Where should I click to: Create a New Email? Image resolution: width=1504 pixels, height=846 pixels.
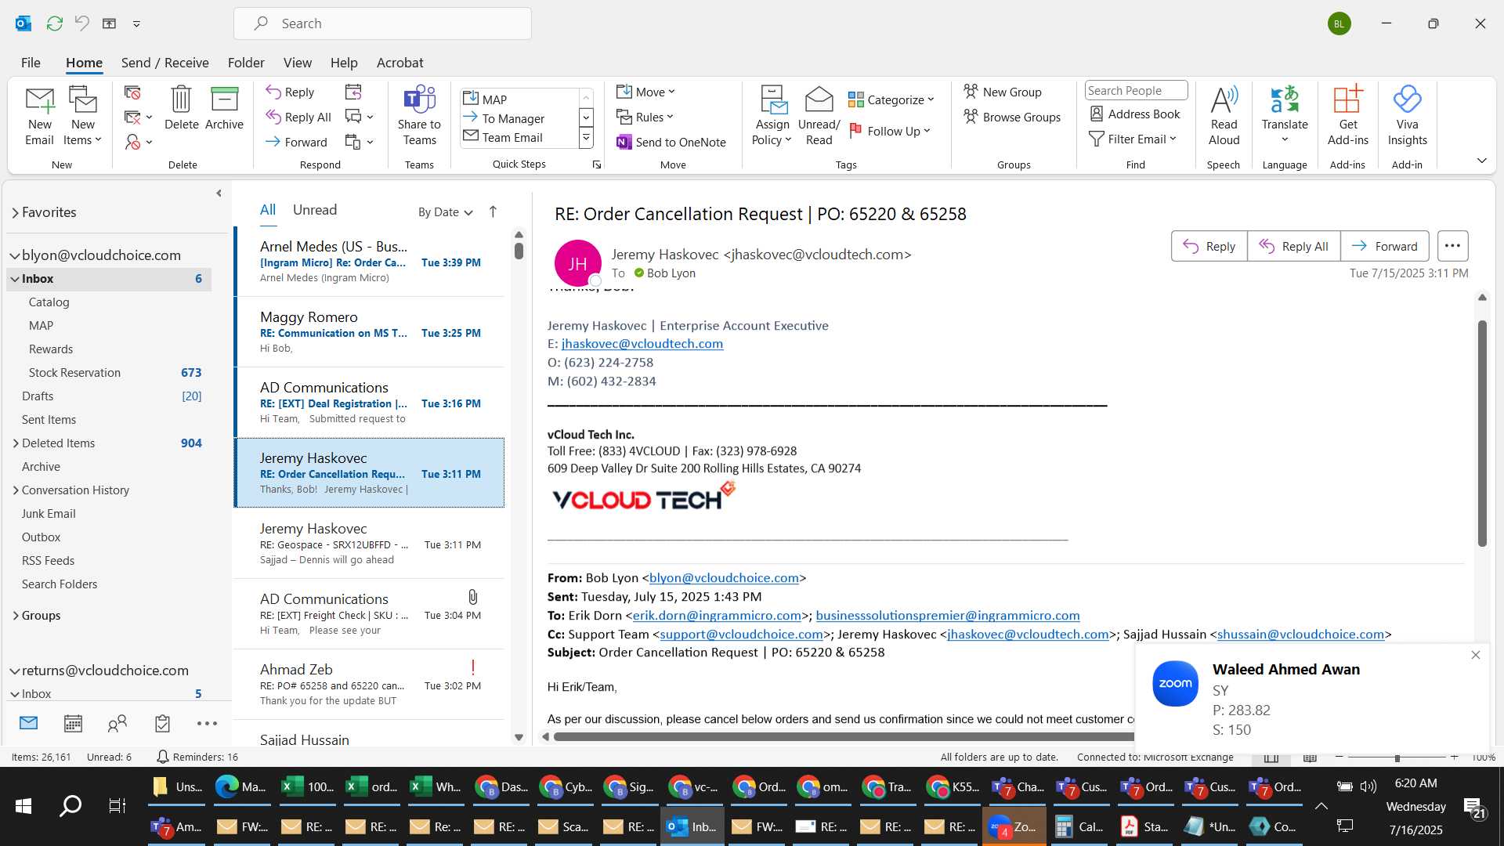click(39, 116)
